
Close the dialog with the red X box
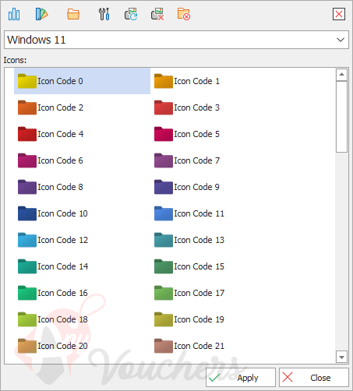[339, 14]
